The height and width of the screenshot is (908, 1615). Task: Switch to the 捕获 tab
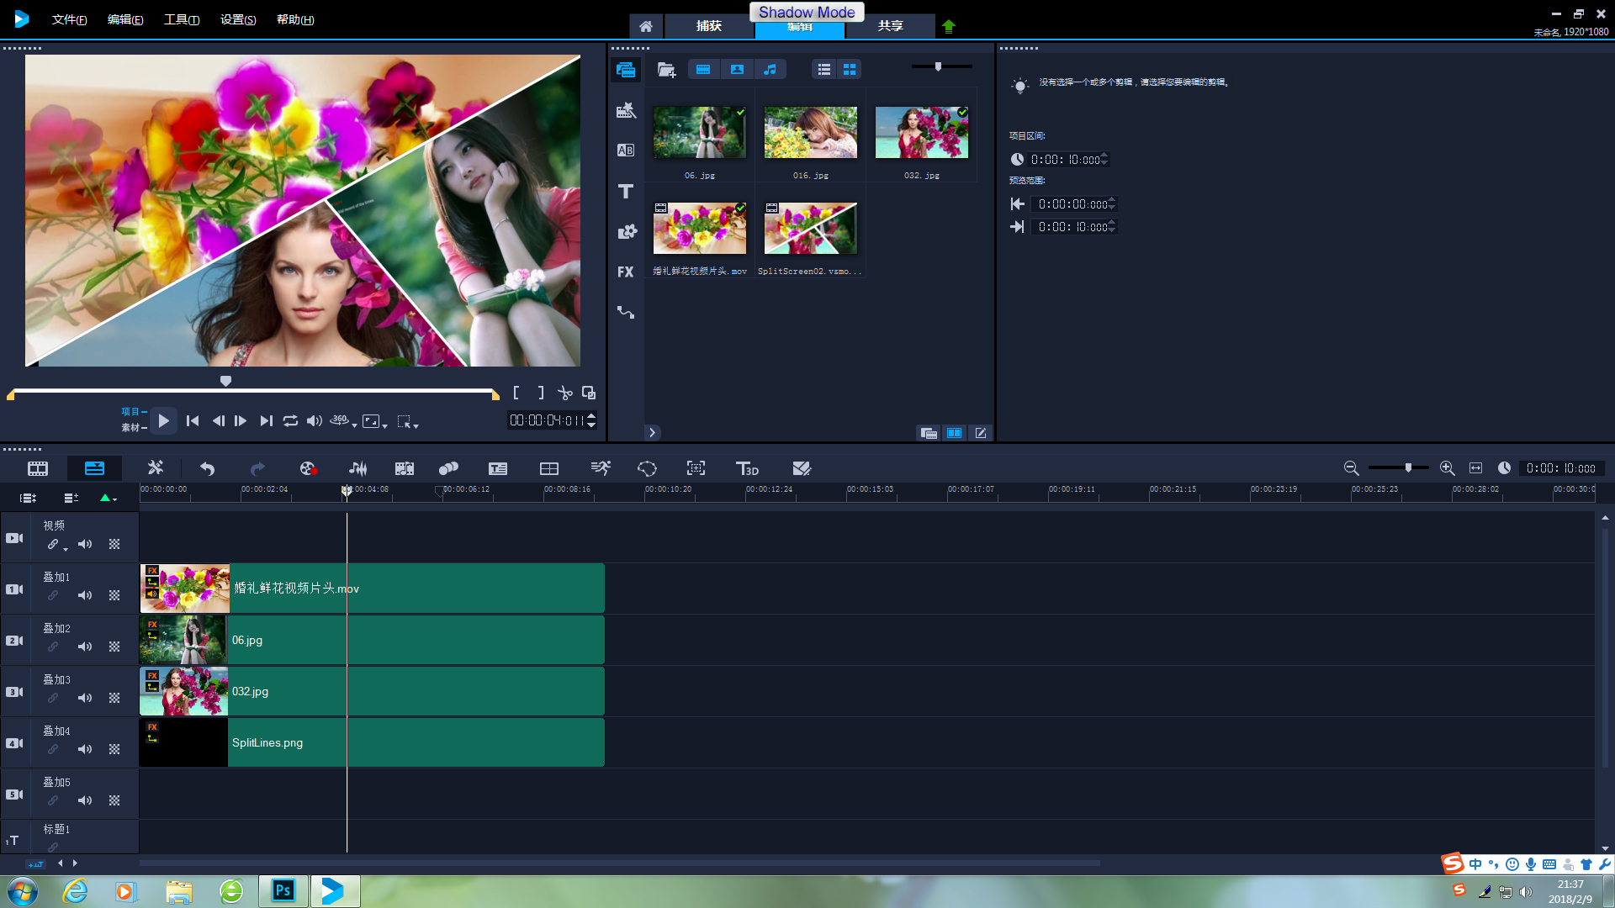pos(709,26)
